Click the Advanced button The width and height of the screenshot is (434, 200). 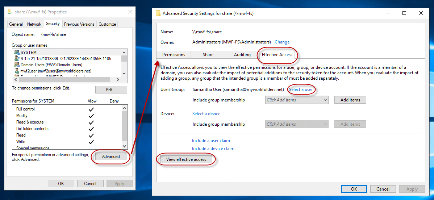111,157
